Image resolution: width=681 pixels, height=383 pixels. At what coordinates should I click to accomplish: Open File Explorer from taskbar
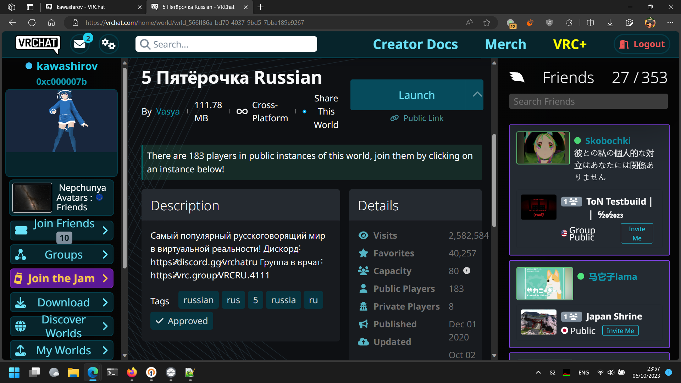point(73,372)
